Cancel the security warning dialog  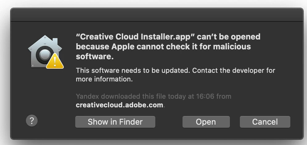tap(265, 122)
